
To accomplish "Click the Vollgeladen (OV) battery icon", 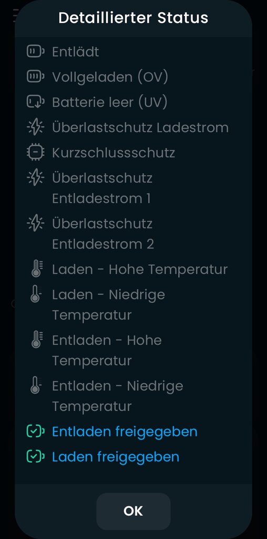I will (x=36, y=77).
